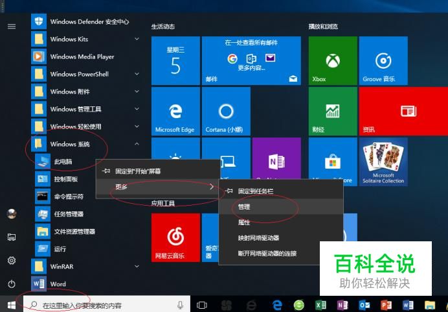Open Windows Defender Security Center app

pyautogui.click(x=85, y=22)
